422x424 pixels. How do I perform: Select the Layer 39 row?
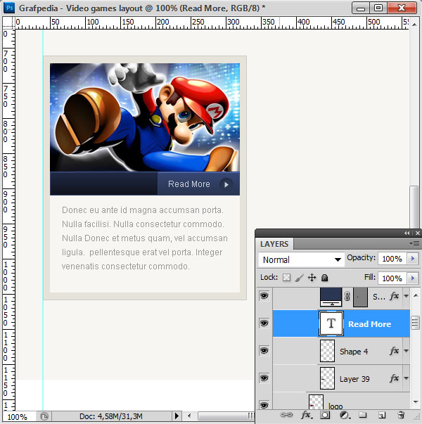click(341, 378)
